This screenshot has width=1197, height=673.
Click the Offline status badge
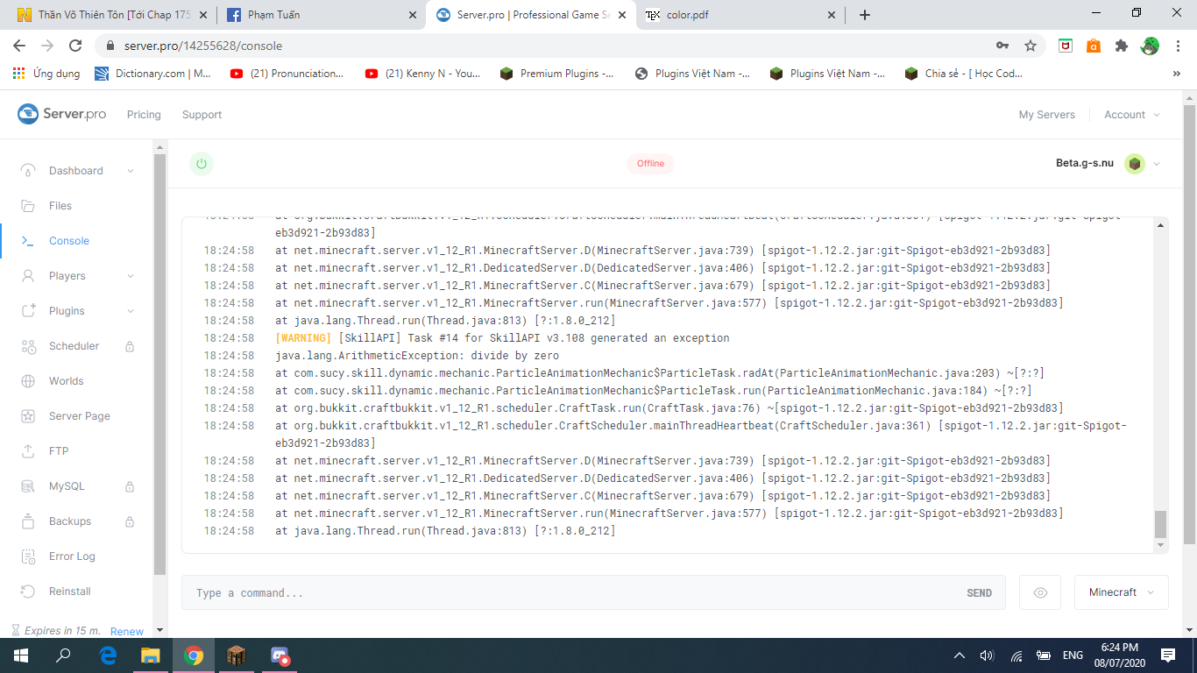[650, 164]
